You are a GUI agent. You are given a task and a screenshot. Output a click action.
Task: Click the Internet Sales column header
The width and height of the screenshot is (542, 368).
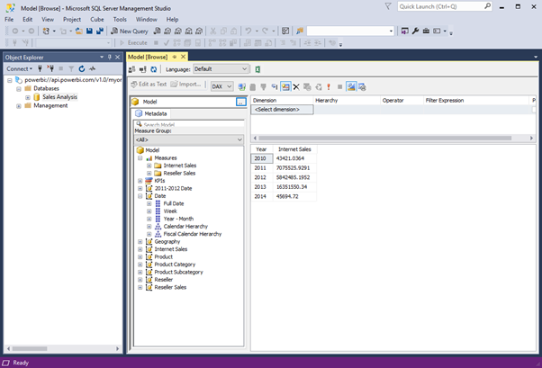click(294, 149)
